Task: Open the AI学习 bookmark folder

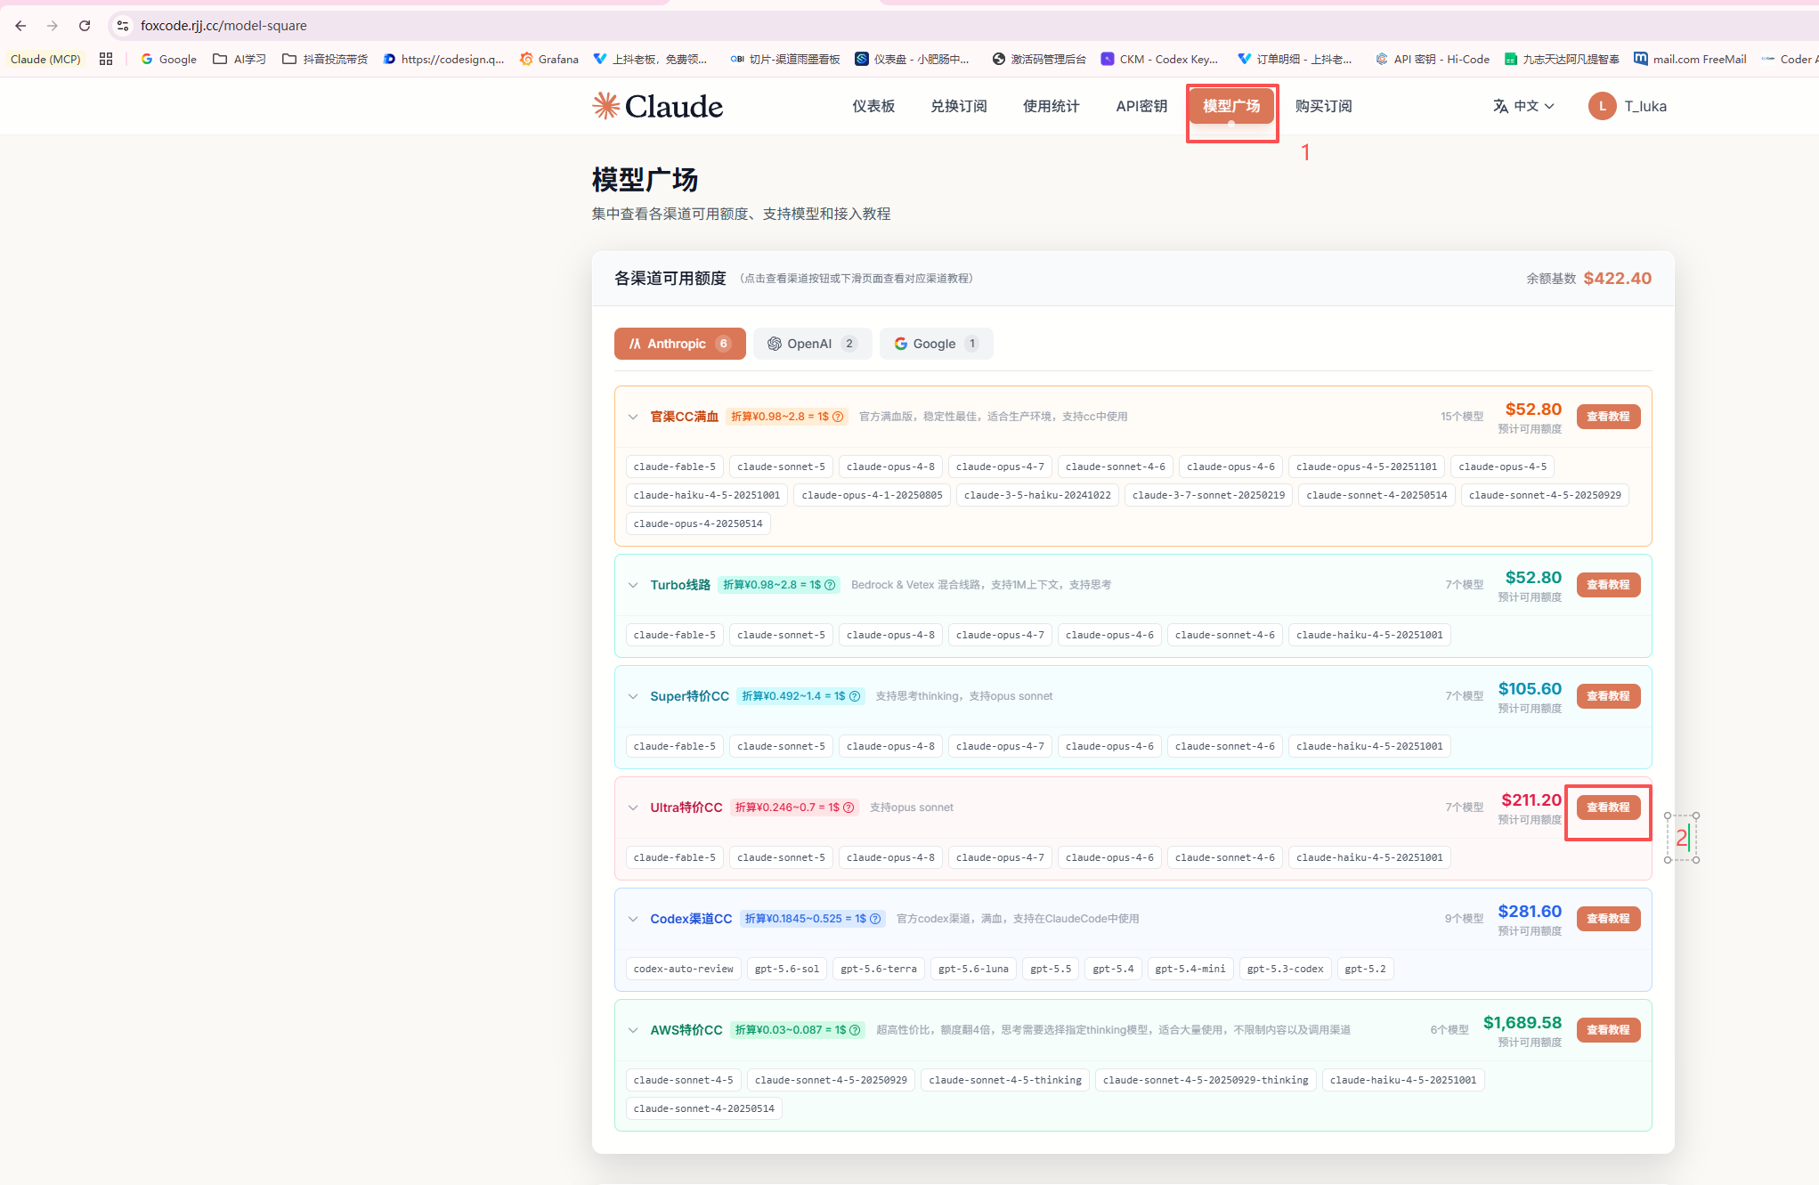Action: 239,59
